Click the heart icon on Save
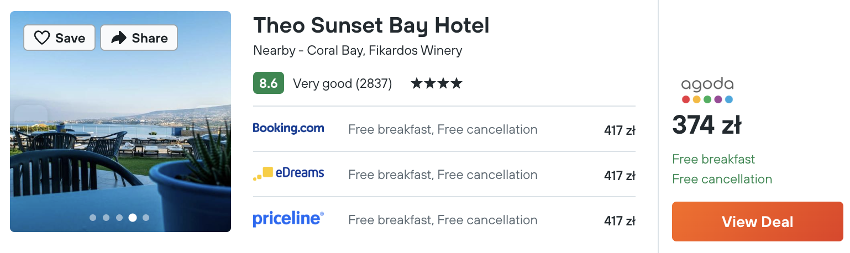This screenshot has width=850, height=253. [42, 38]
